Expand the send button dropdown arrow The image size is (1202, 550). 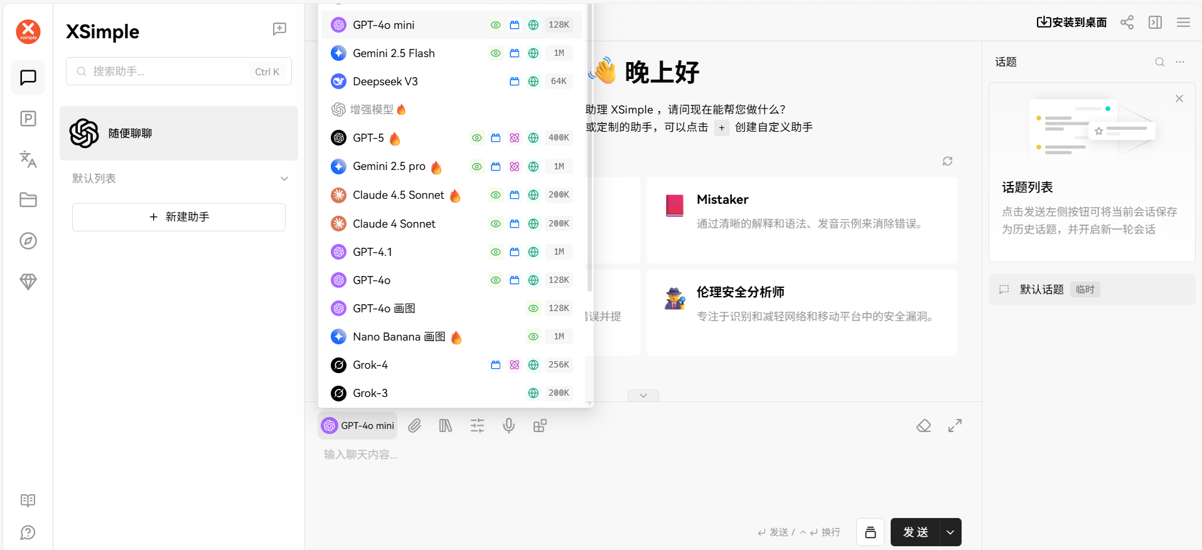coord(950,532)
